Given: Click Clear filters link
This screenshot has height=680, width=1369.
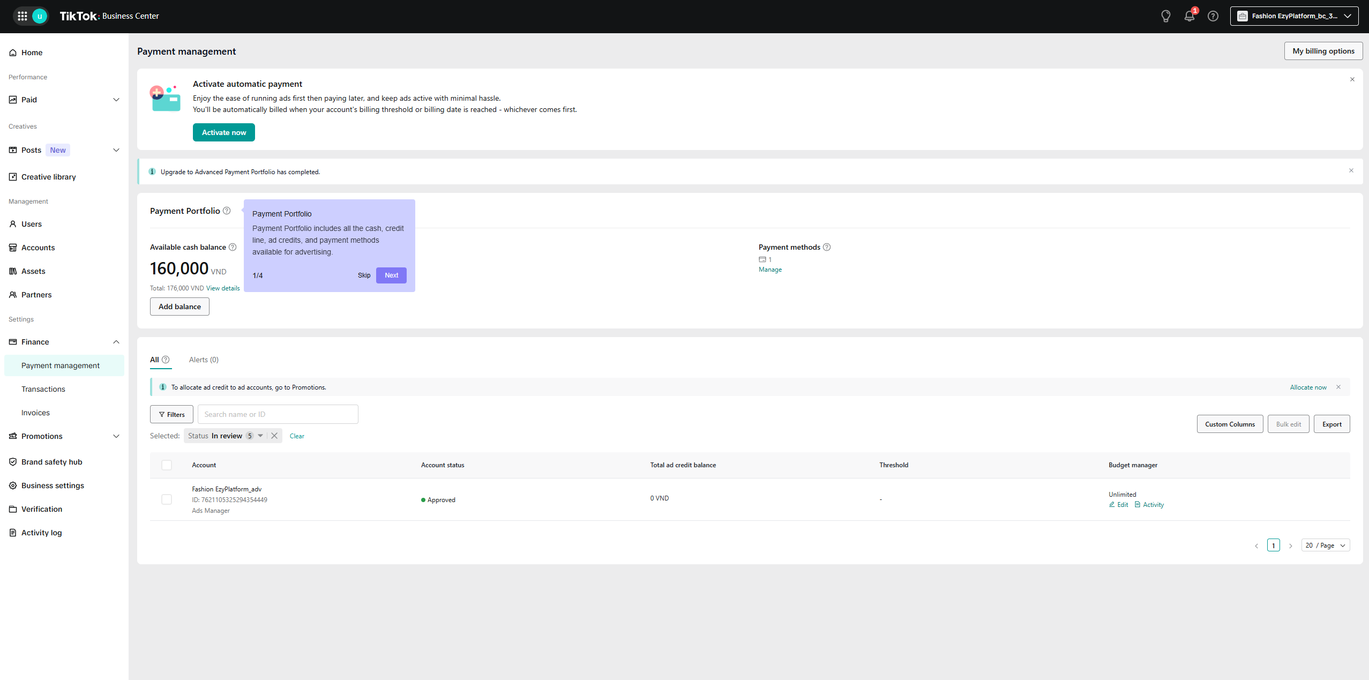Looking at the screenshot, I should point(297,436).
